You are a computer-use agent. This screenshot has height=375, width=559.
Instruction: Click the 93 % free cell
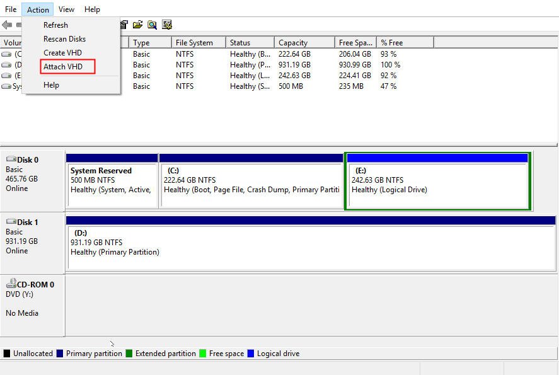(x=388, y=54)
